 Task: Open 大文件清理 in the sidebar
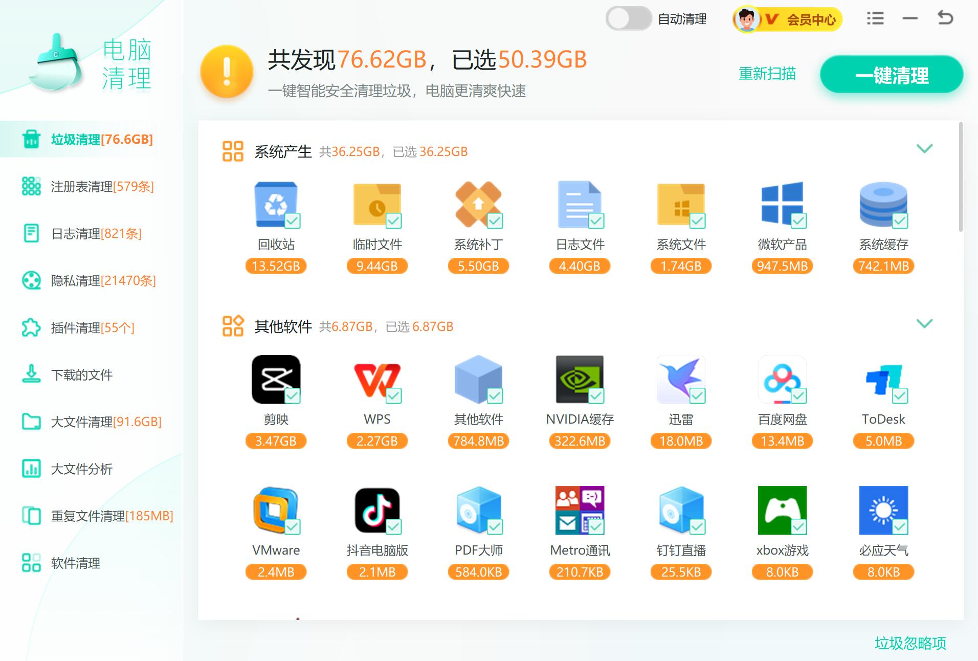(91, 422)
